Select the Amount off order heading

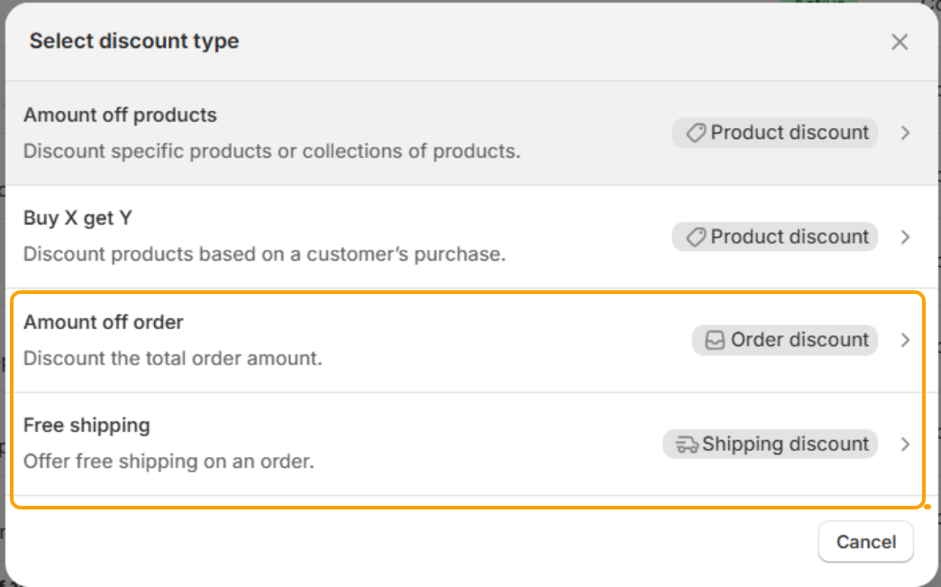pyautogui.click(x=104, y=322)
